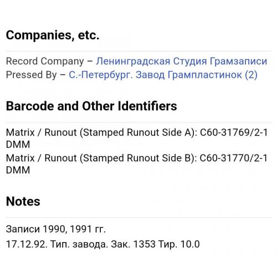Screen dimensions: 277x277
Task: Open the Ленинградская Студия Грамзаписи link
Action: (x=181, y=61)
